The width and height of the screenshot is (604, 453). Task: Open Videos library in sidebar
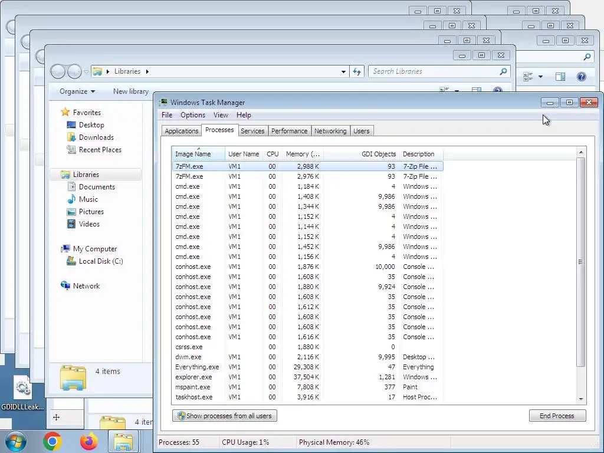(89, 224)
